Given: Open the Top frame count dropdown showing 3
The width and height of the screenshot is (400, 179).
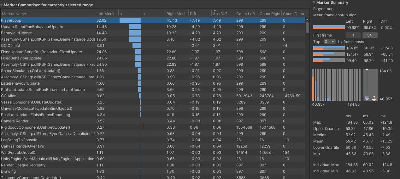Looking at the screenshot, I should 329,42.
